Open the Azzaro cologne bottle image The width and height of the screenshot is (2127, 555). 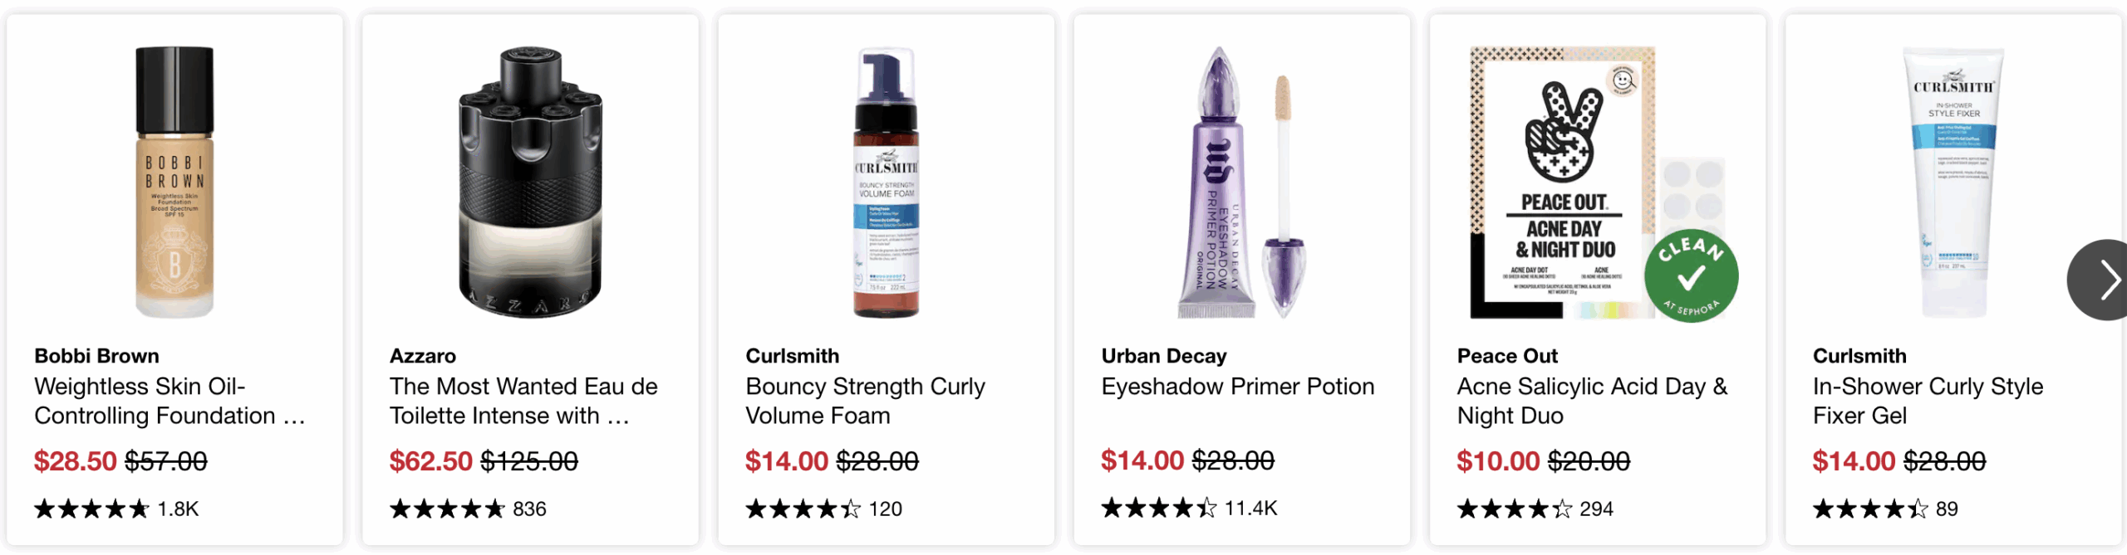(530, 183)
